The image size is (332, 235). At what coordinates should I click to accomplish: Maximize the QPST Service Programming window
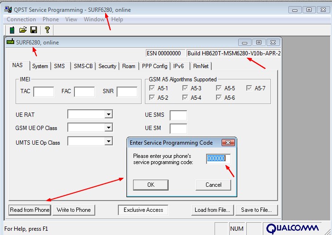[x=309, y=10]
